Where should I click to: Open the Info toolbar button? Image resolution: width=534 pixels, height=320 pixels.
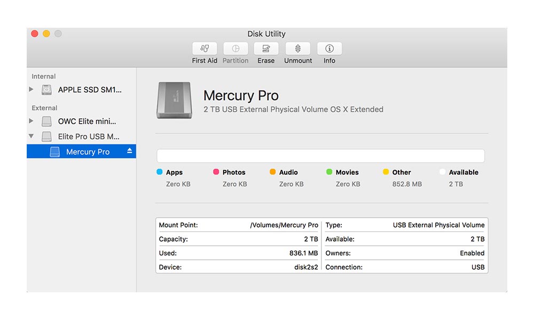pyautogui.click(x=329, y=49)
